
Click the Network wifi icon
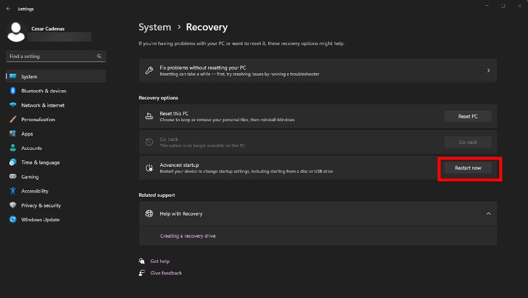coord(13,105)
